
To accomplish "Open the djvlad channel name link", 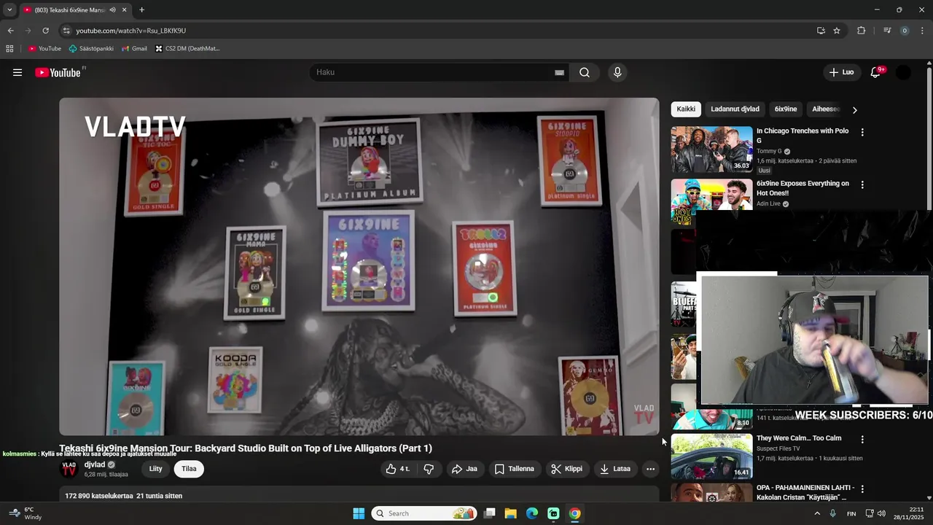I will point(95,464).
